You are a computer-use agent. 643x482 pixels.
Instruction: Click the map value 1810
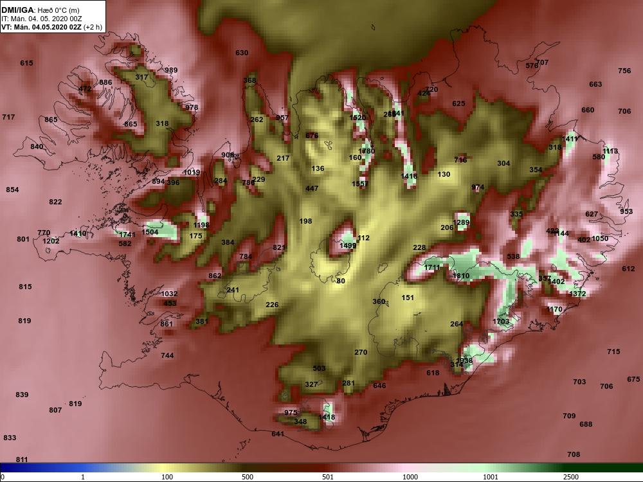tap(461, 276)
